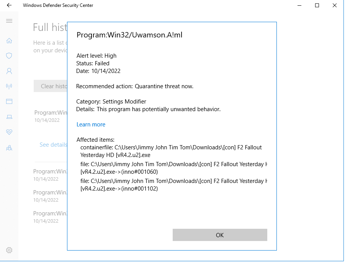This screenshot has height=262, width=345.
Task: Click OK to dismiss threat details
Action: pos(220,235)
